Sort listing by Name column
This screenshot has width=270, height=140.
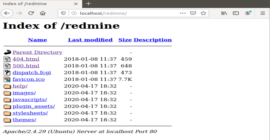click(37, 40)
